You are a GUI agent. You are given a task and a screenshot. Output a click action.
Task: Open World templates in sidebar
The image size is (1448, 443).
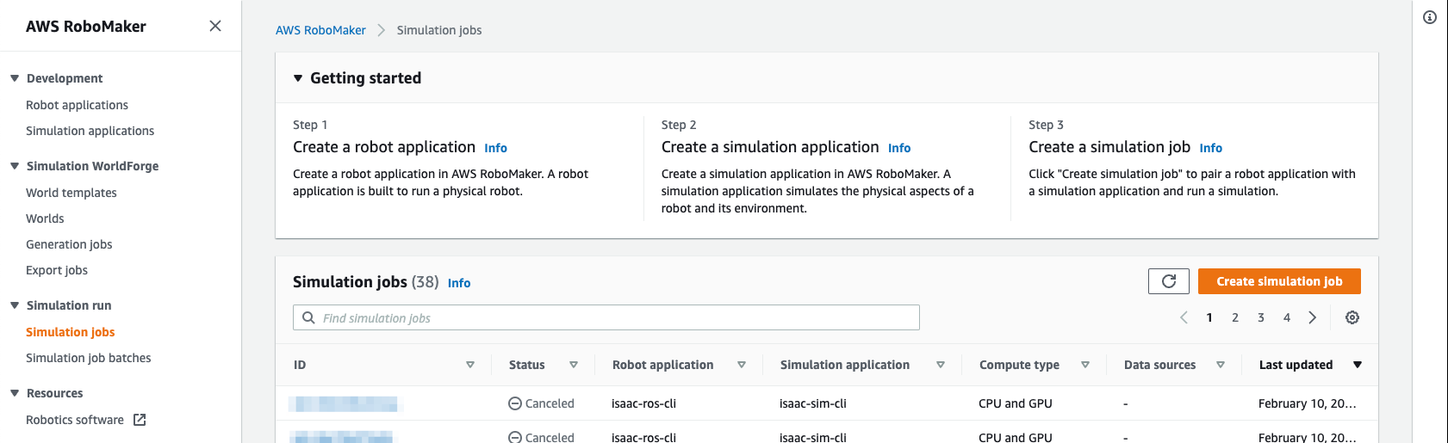[71, 193]
